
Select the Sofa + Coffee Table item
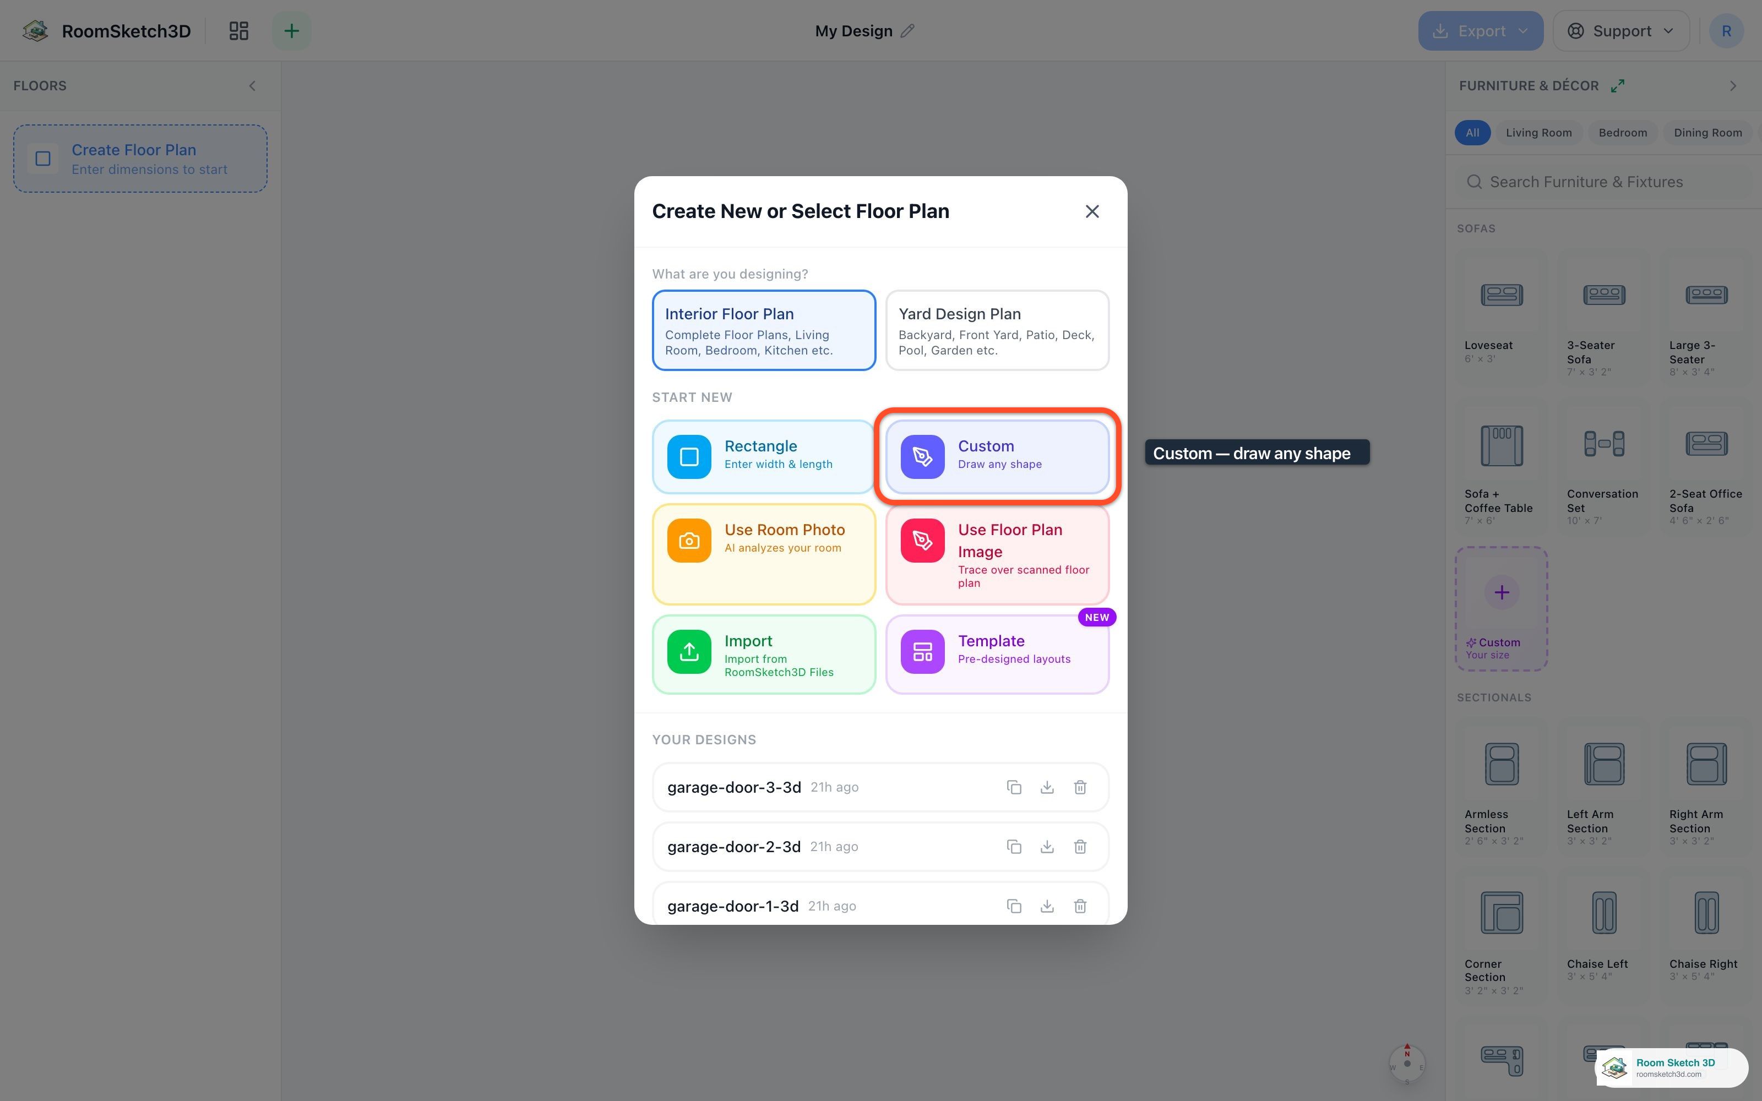(1502, 467)
